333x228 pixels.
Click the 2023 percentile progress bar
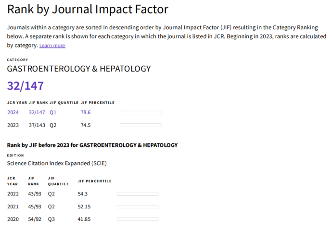point(141,125)
